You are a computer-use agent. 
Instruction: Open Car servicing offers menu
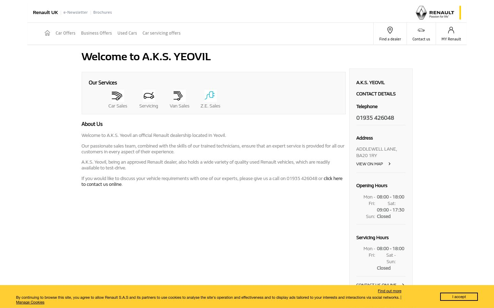pyautogui.click(x=162, y=33)
